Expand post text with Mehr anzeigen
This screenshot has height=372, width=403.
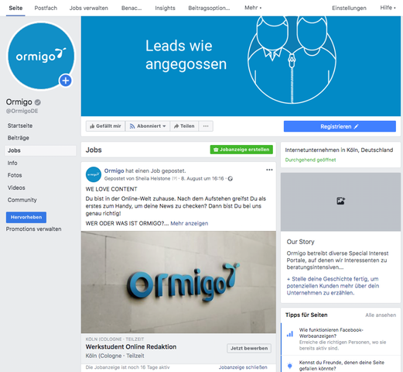pos(190,223)
